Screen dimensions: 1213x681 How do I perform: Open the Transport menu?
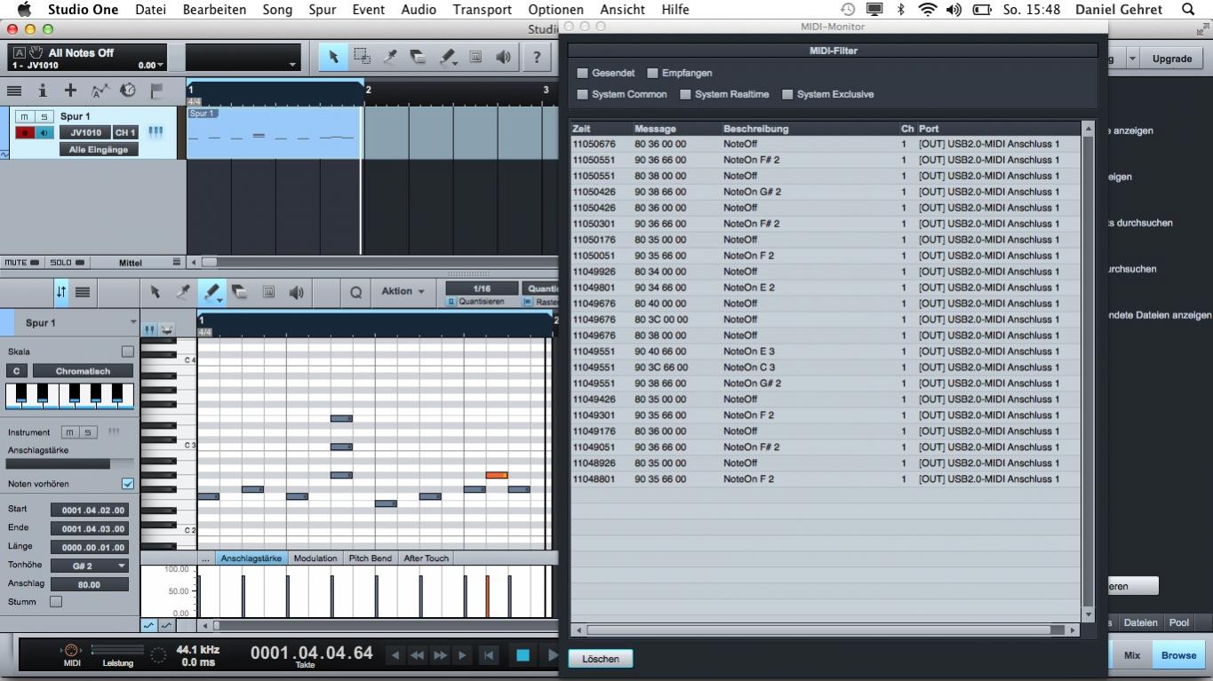(x=482, y=9)
